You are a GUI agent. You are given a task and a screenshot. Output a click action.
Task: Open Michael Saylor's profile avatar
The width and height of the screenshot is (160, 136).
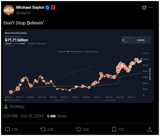point(9,10)
